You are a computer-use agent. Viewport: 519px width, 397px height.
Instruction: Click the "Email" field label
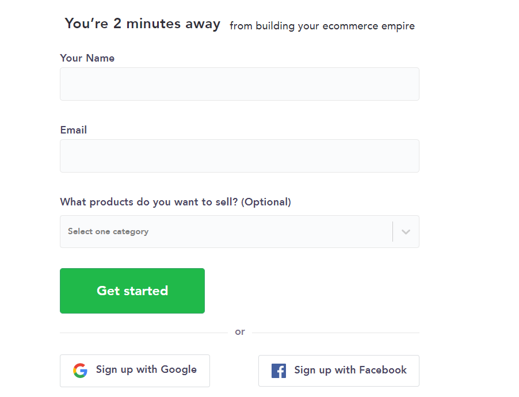(x=74, y=130)
